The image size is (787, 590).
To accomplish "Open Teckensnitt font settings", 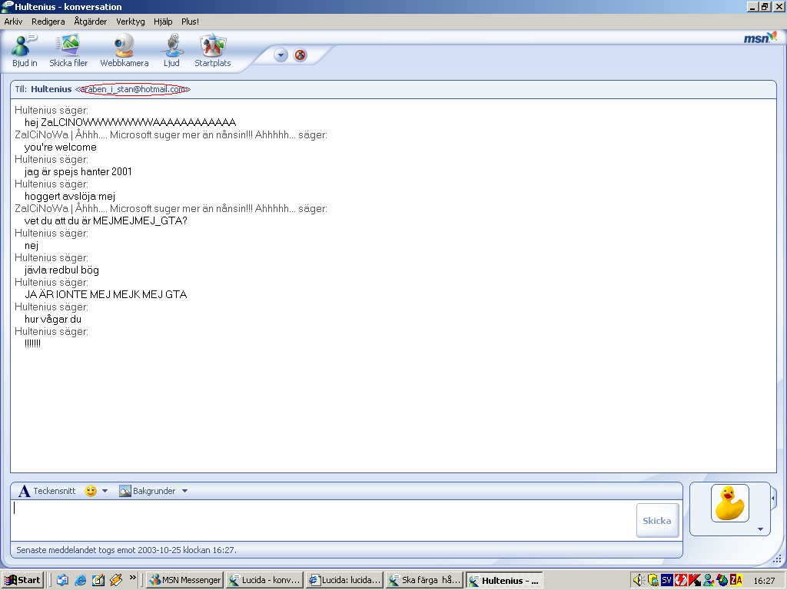I will (x=47, y=491).
